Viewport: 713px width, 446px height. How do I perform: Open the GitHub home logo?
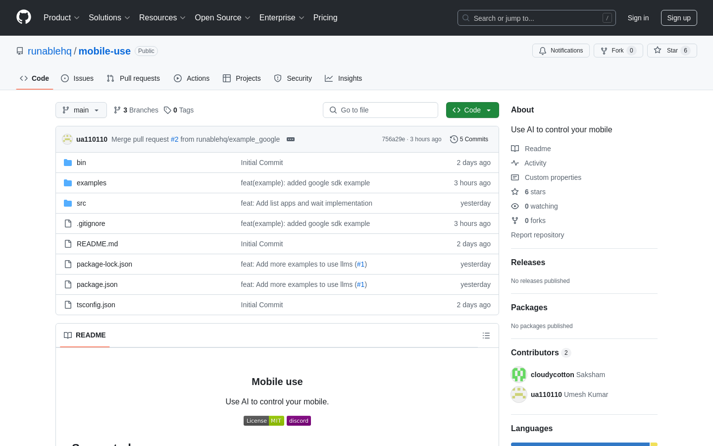pos(24,17)
